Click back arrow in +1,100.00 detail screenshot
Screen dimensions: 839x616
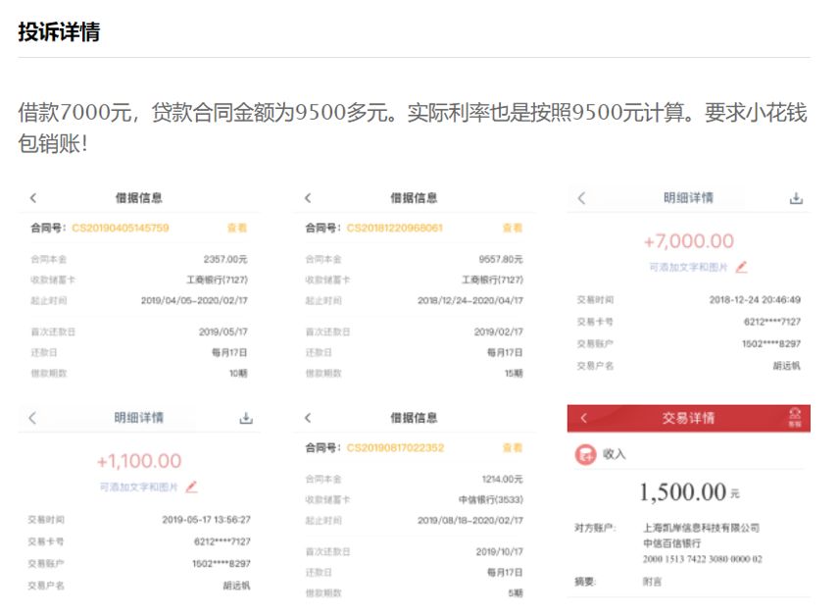coord(32,418)
